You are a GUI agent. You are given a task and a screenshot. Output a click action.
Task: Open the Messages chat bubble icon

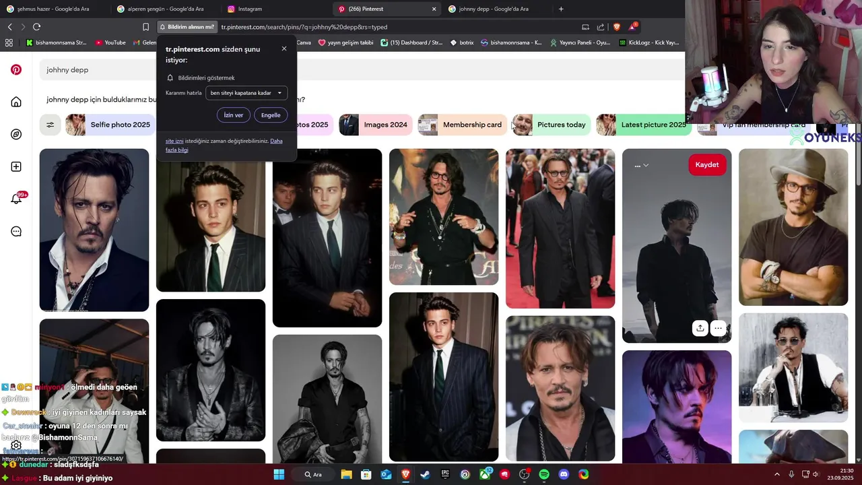coord(16,231)
